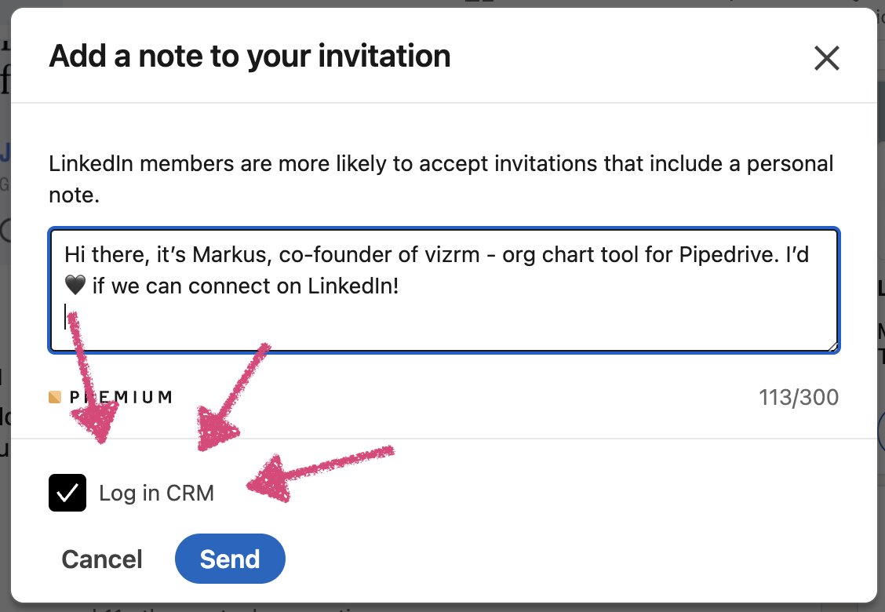The height and width of the screenshot is (612, 885).
Task: Click the "Add a note to your invitation" title
Action: point(249,56)
